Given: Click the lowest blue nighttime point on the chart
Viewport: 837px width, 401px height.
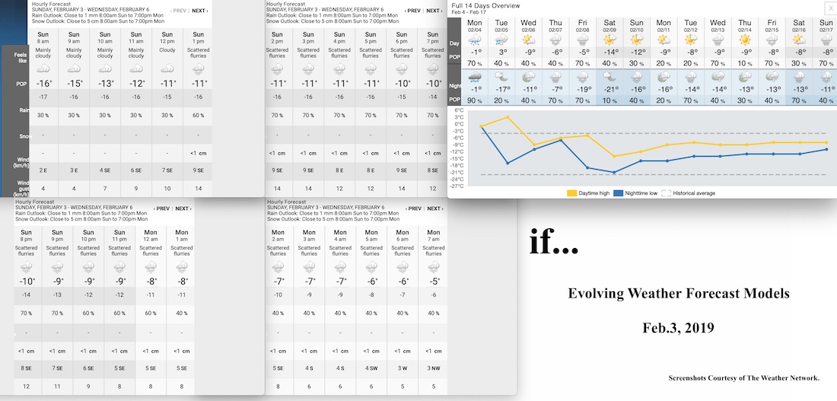Looking at the screenshot, I should click(x=614, y=173).
